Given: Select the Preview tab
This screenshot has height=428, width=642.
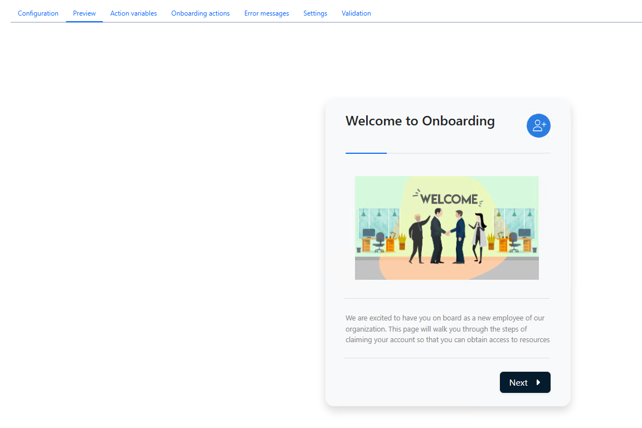Looking at the screenshot, I should 84,13.
